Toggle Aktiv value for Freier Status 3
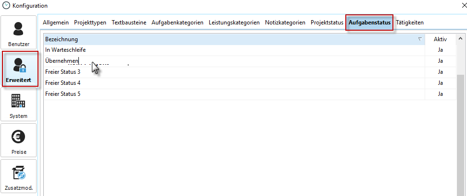 (x=440, y=72)
